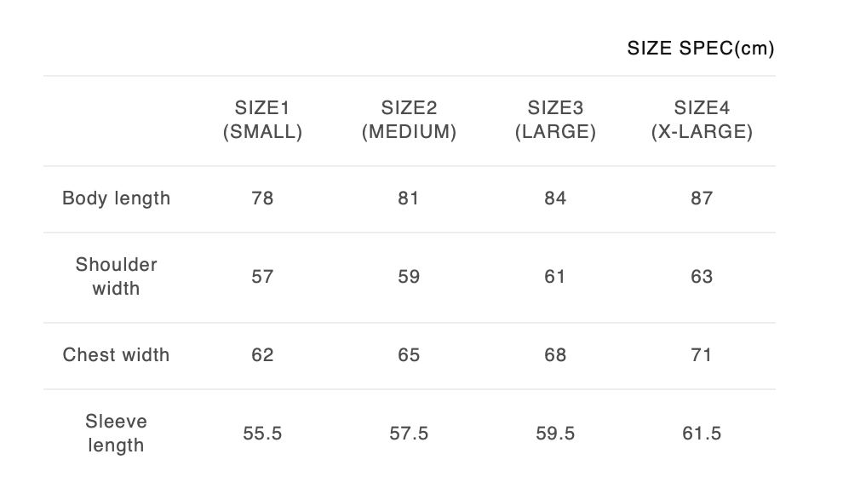Click body length value 78 for SMALL
Viewport: 843px width, 477px height.
(x=262, y=198)
